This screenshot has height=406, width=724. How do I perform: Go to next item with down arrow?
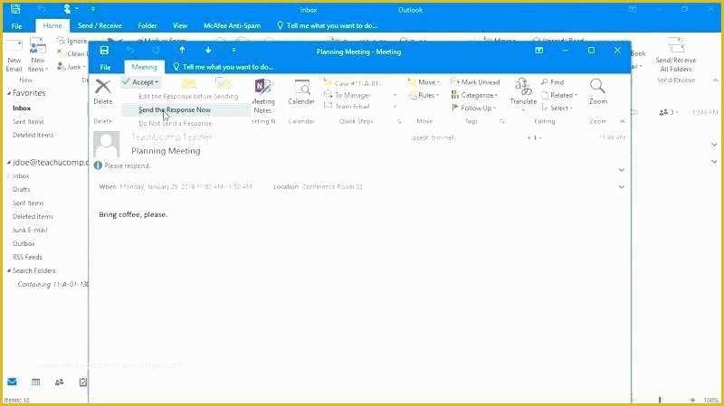208,51
